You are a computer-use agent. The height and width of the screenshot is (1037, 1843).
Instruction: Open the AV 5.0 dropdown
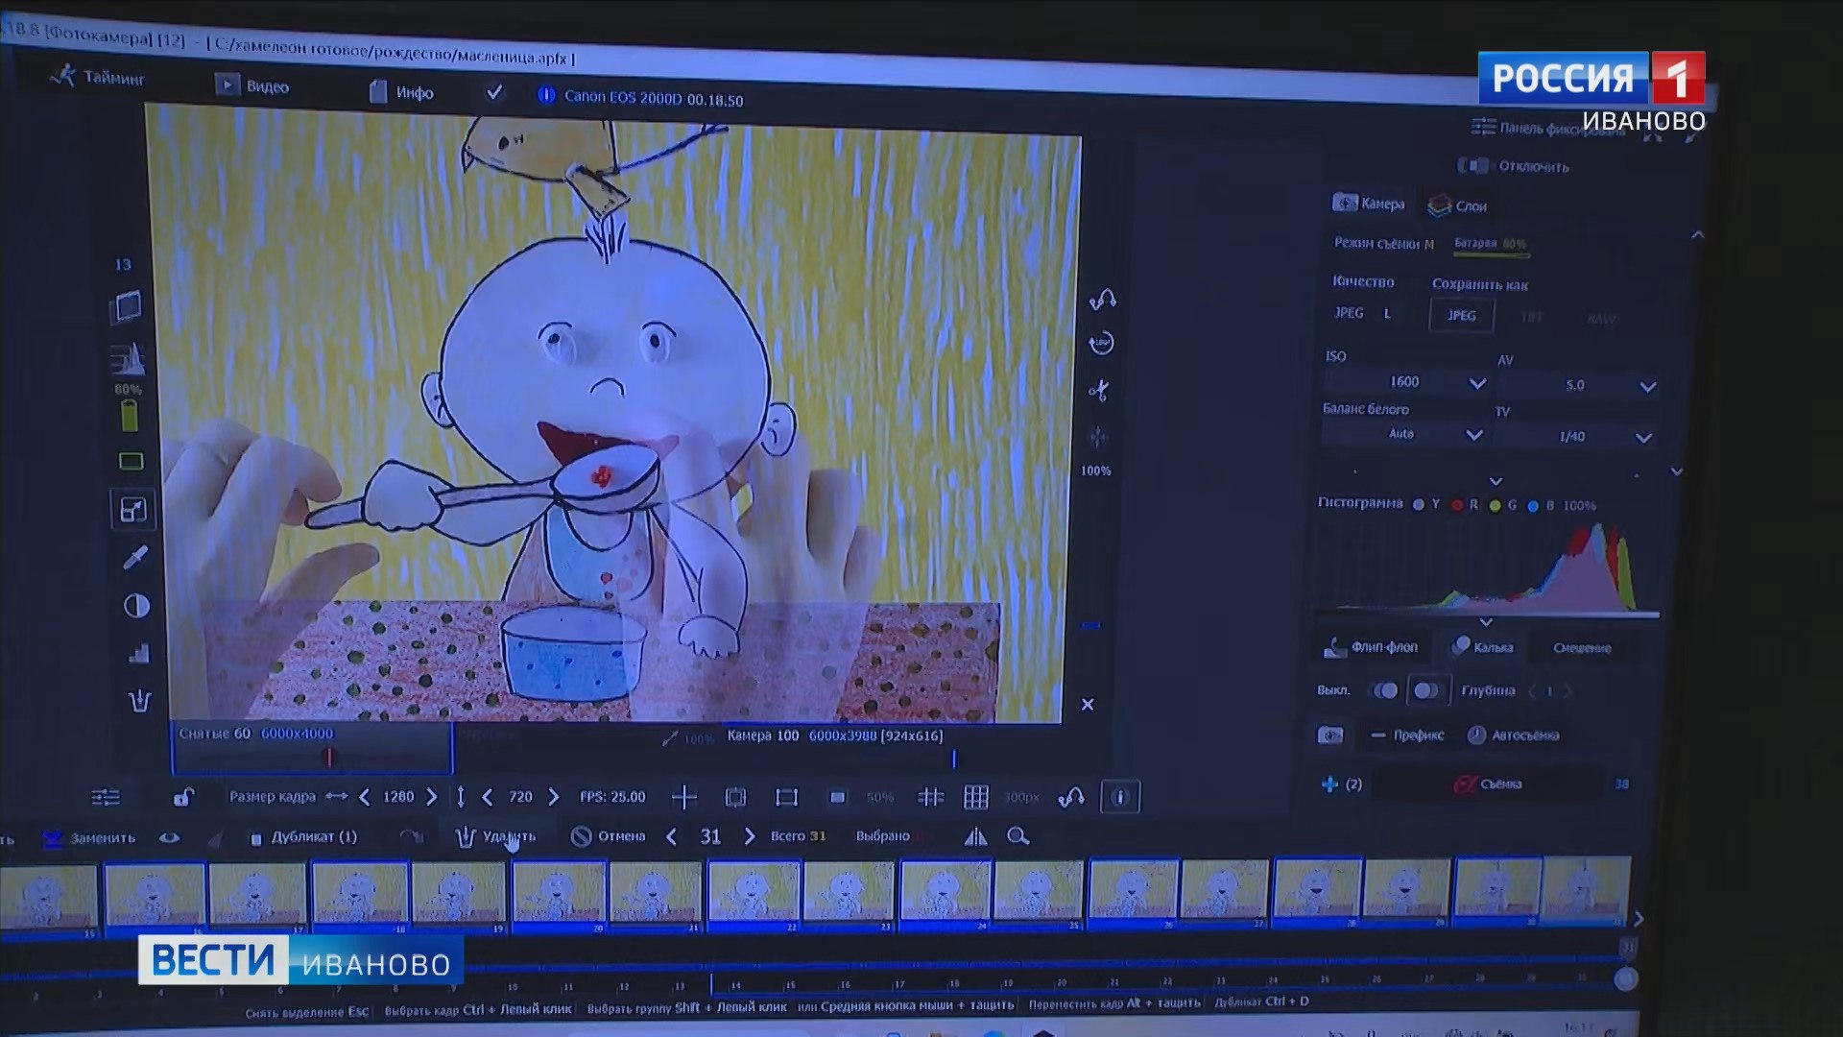click(1647, 387)
